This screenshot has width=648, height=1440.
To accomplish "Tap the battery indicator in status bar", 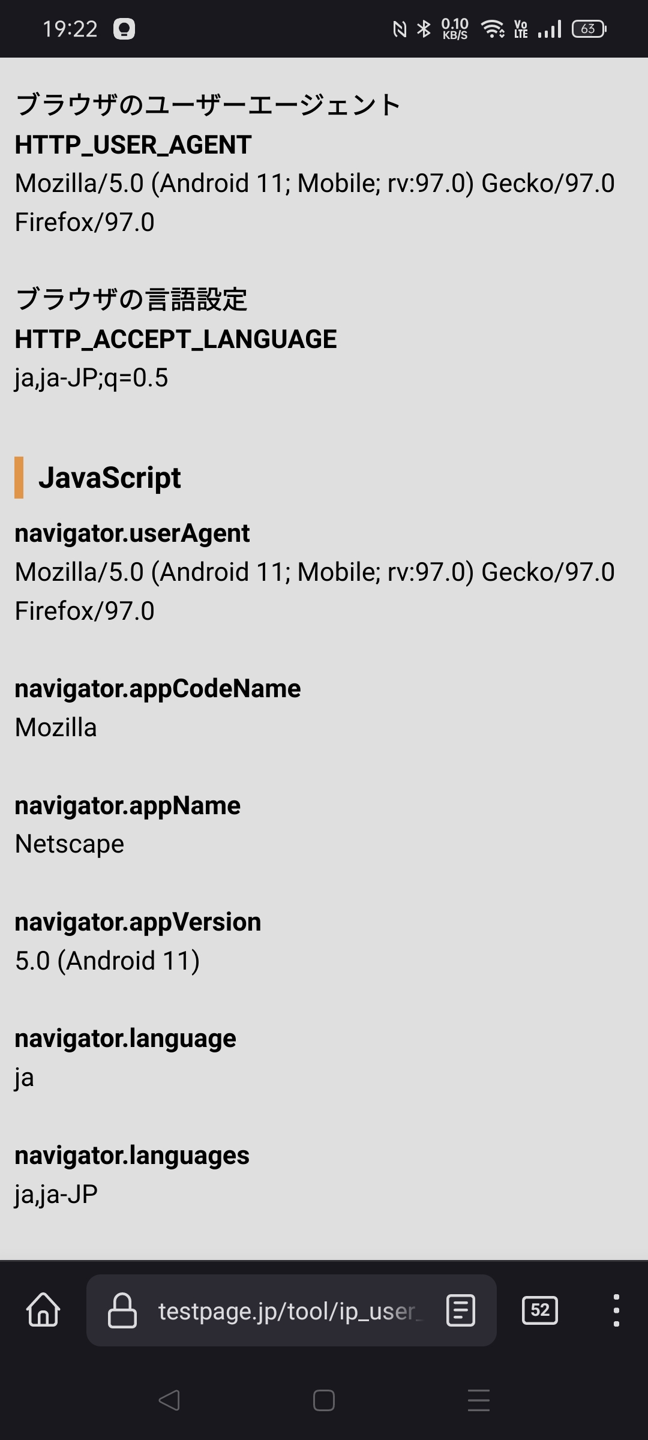I will [589, 29].
